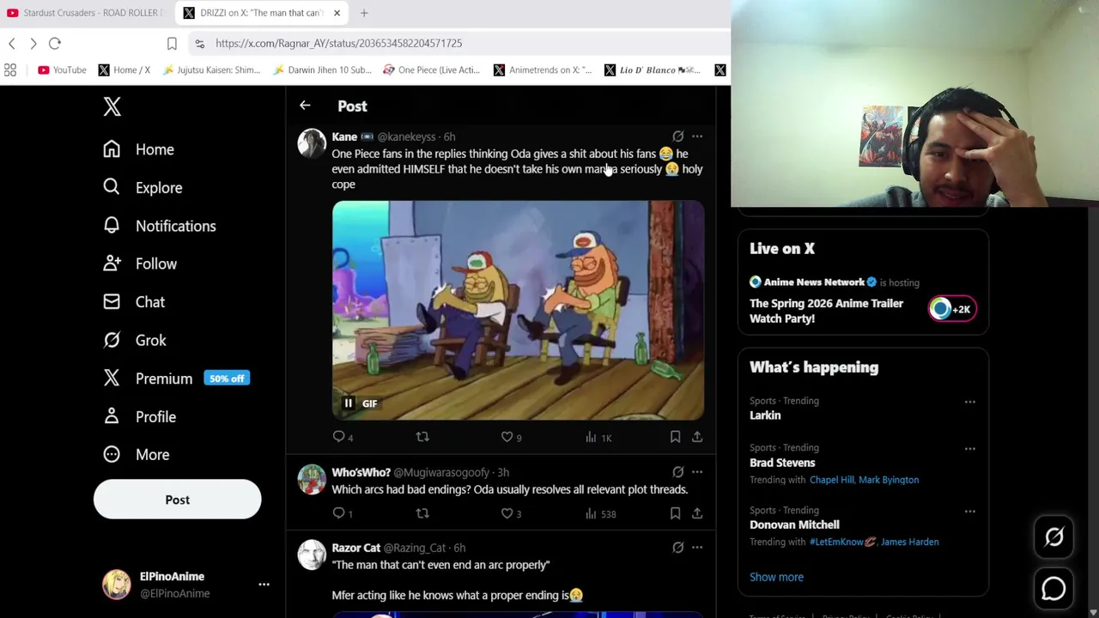This screenshot has width=1099, height=618.
Task: Pause the SpongeBob GIF
Action: (348, 403)
